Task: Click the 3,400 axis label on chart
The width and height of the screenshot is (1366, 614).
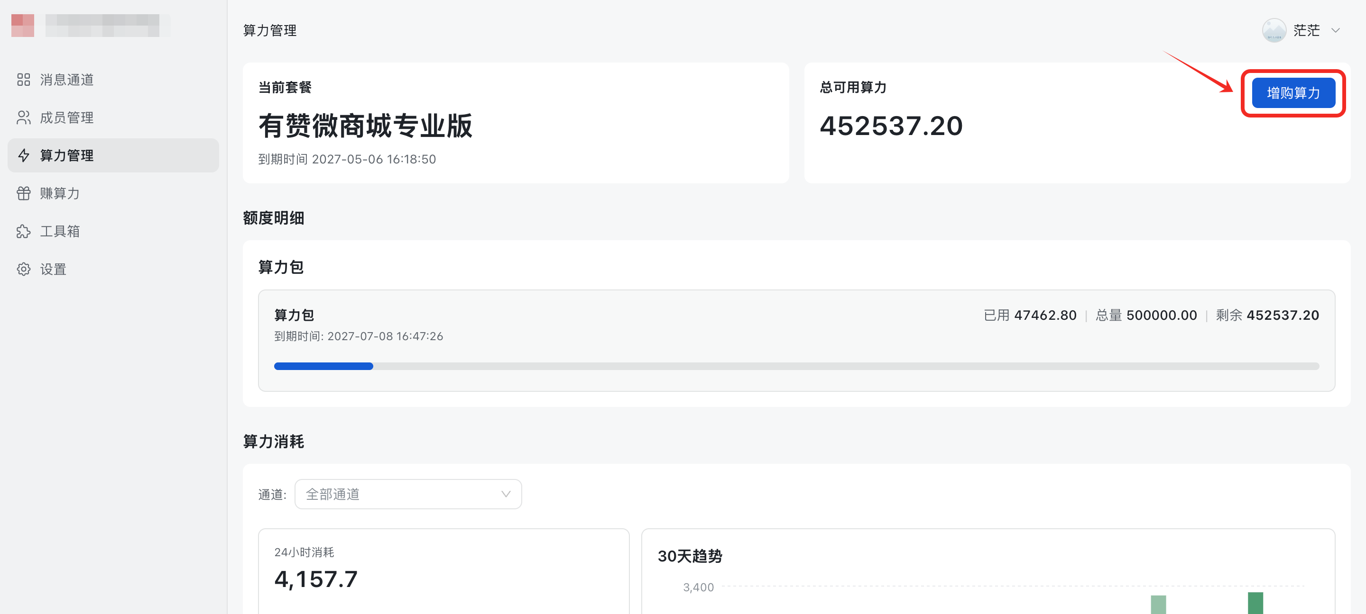Action: click(698, 587)
